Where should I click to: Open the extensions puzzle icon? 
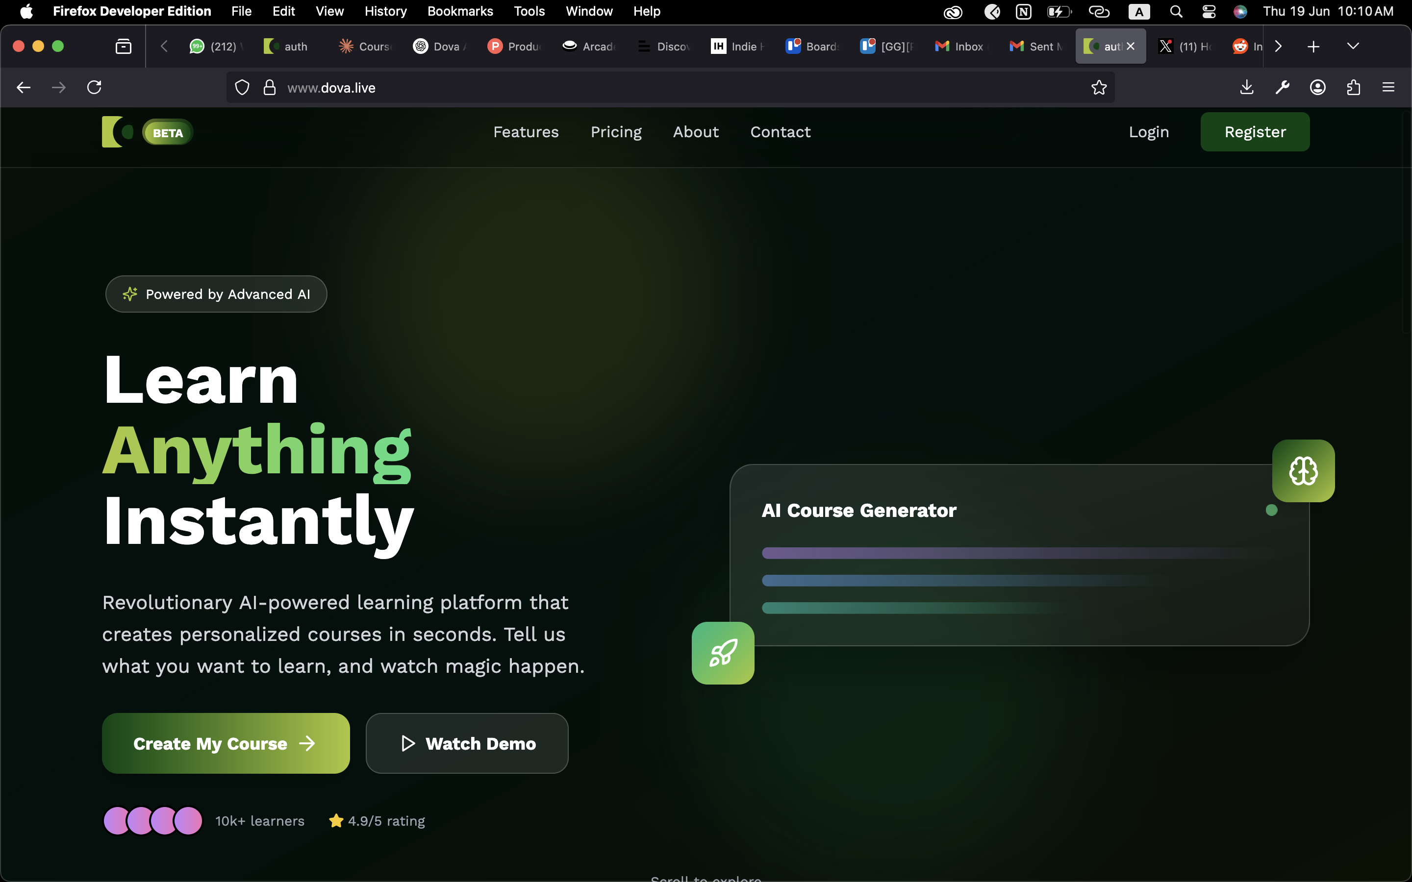(1353, 88)
